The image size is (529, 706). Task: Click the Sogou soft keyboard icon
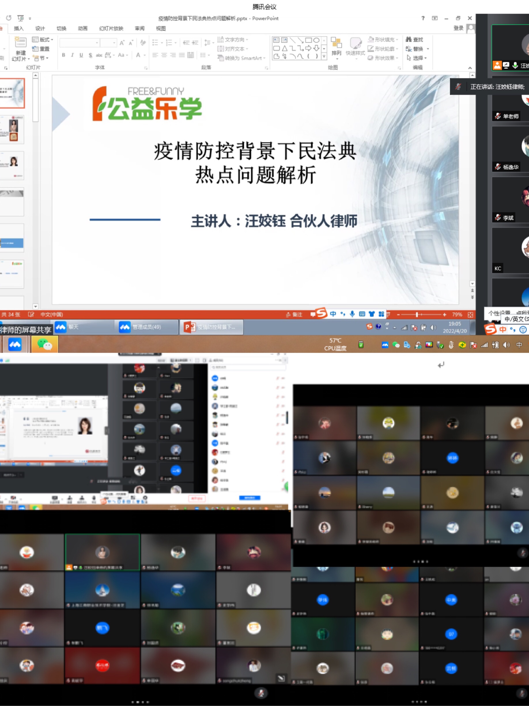pyautogui.click(x=362, y=314)
